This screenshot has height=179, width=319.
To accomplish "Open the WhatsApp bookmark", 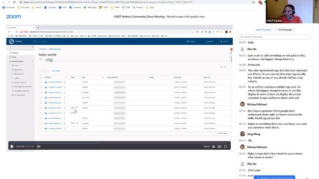I will (x=90, y=7).
